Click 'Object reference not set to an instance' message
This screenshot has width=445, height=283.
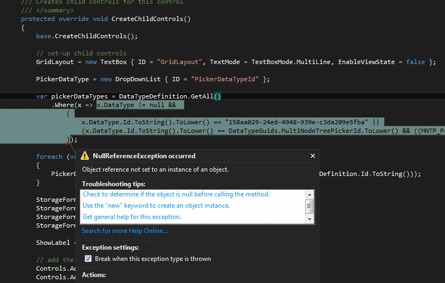pos(155,169)
